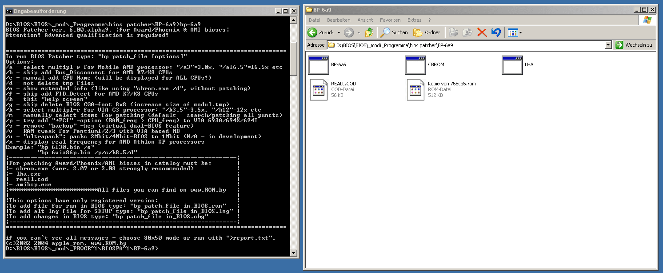Screen dimensions: 663x273
Task: Click the 'Example: bp 6130.bin /e' line
Action: 50,147
